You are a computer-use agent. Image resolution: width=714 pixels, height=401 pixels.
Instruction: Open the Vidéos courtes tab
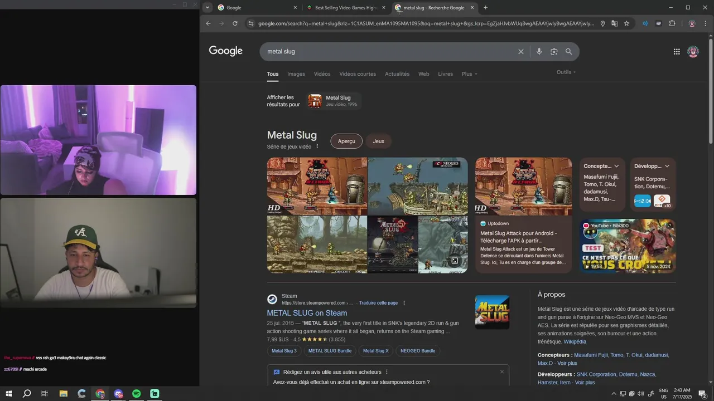click(358, 74)
